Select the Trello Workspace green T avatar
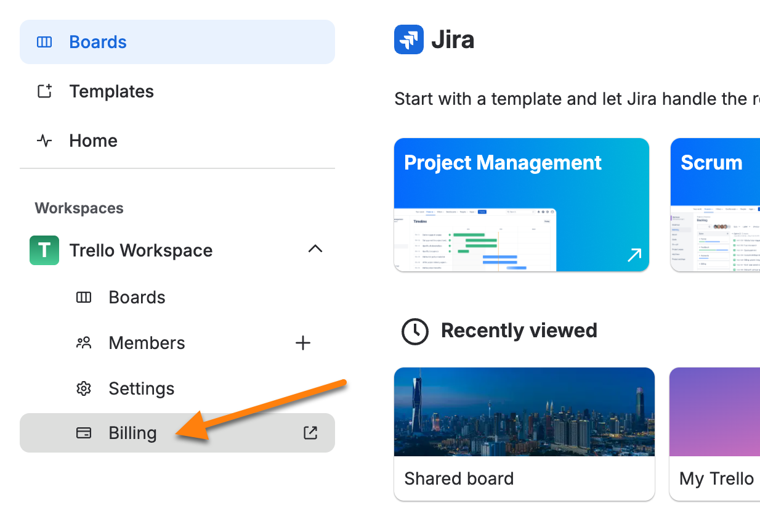 [x=44, y=250]
